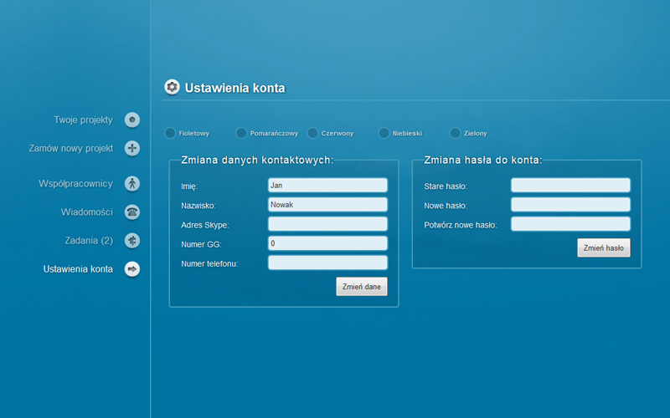Click the Potwórz nowe hasło field

570,224
